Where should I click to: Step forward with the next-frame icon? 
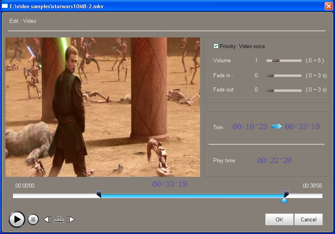point(71,219)
